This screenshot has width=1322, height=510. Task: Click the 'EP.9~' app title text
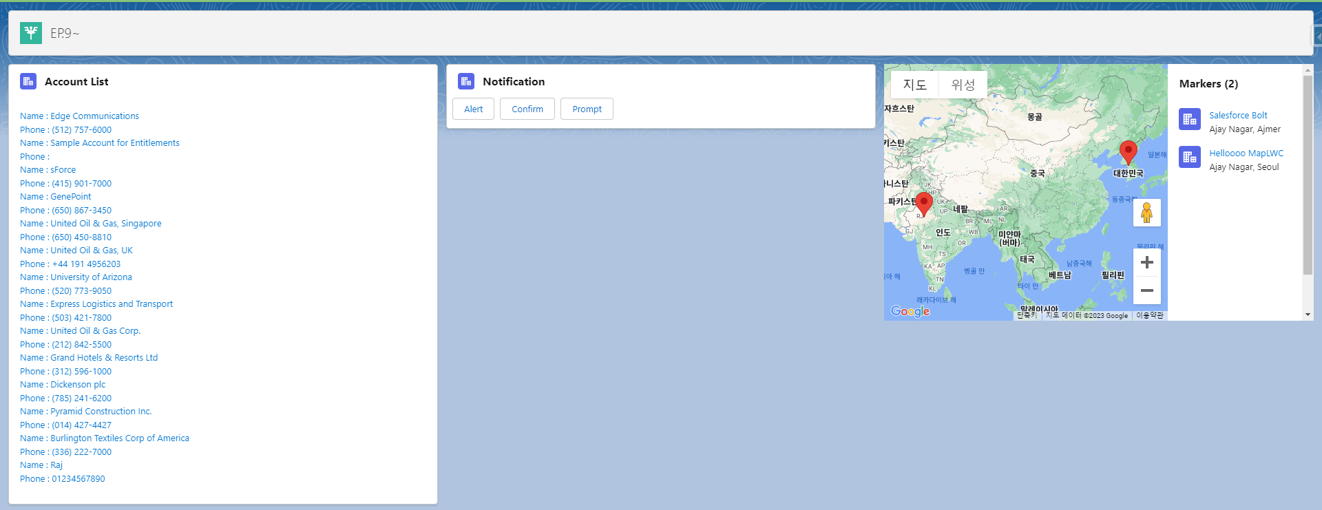pyautogui.click(x=65, y=33)
